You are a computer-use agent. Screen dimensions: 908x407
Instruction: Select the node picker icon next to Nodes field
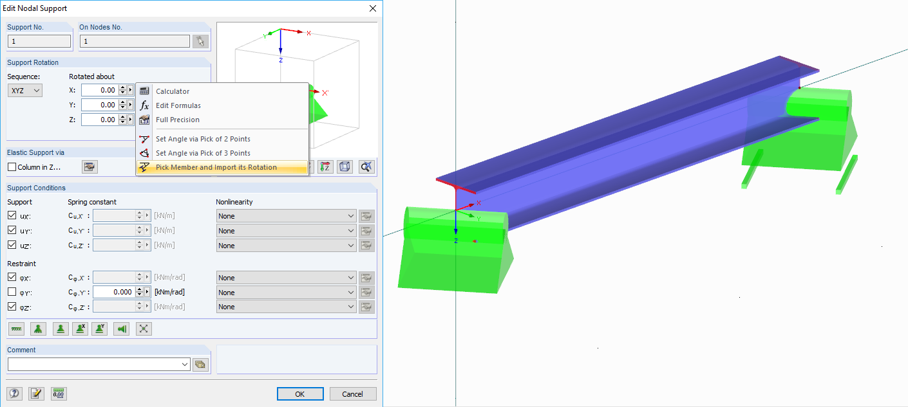pos(200,41)
